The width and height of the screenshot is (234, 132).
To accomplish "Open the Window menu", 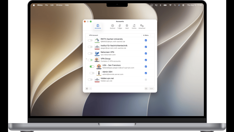I will (59, 5).
